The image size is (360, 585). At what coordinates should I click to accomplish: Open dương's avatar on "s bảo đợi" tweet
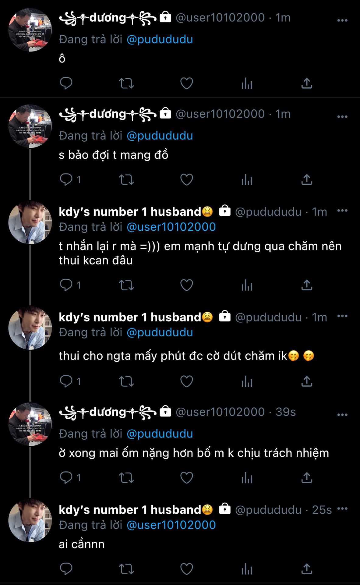pos(30,126)
